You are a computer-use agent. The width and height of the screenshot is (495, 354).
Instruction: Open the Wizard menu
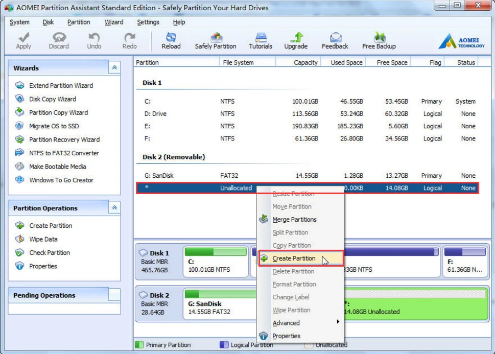(x=113, y=22)
